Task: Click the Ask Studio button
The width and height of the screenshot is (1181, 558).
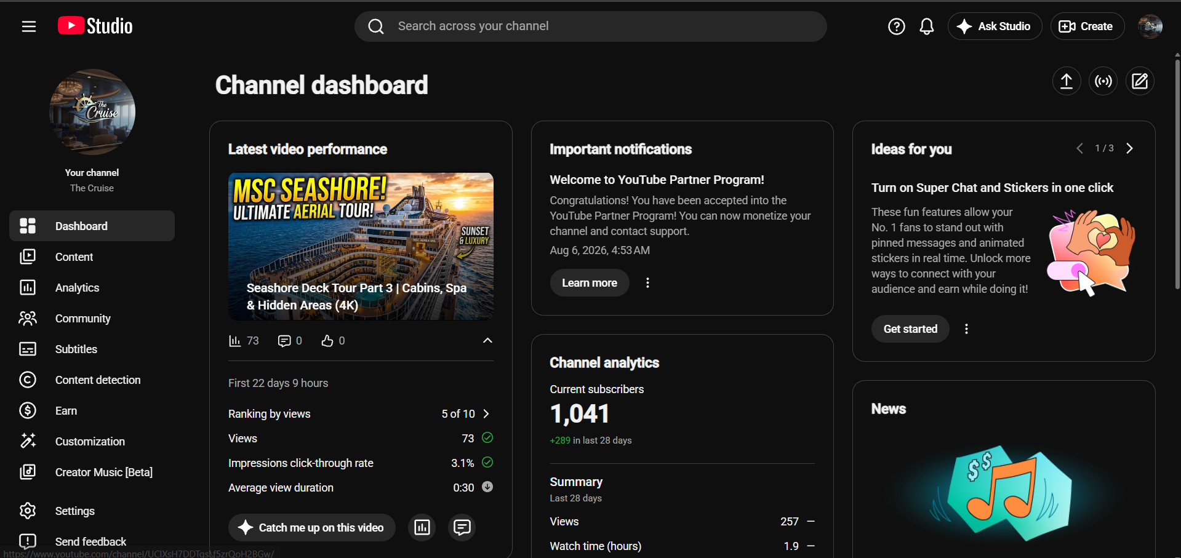Action: point(995,26)
